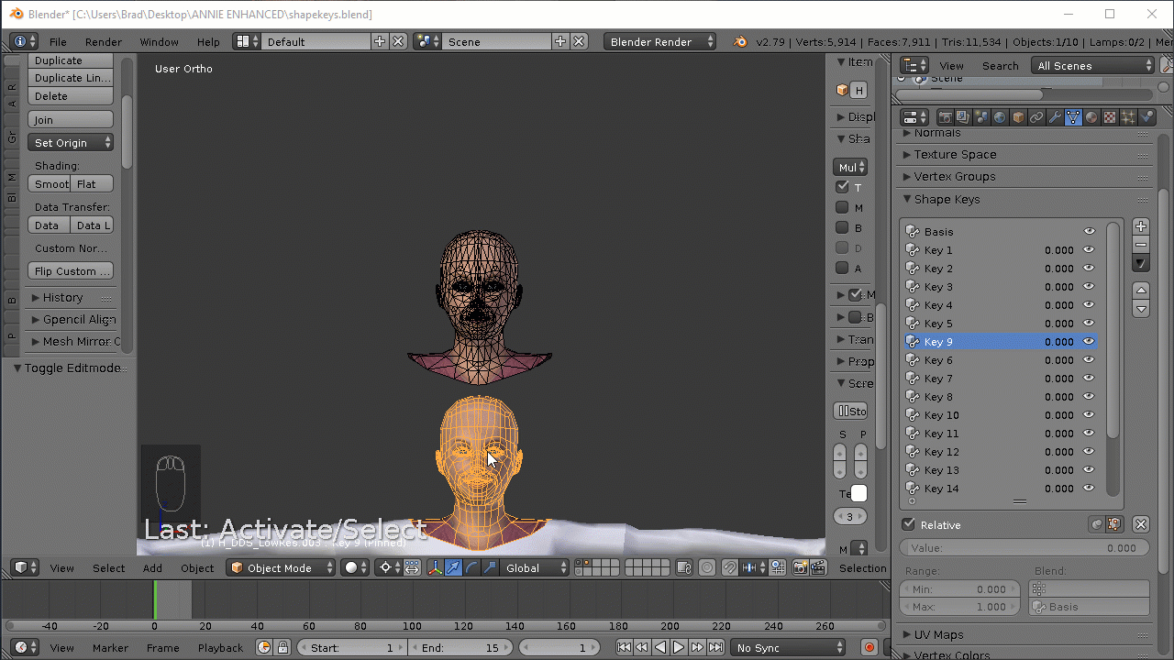Remove shape key with the minus button
The width and height of the screenshot is (1174, 660).
click(x=1141, y=245)
